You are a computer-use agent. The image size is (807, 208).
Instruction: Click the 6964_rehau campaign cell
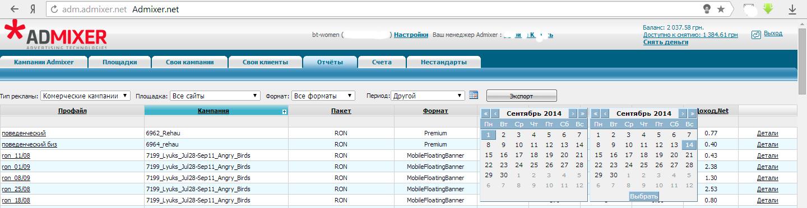[x=216, y=144]
